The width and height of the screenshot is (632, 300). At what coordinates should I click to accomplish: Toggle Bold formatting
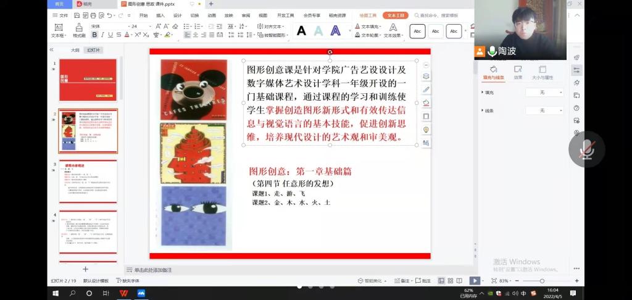coord(94,35)
